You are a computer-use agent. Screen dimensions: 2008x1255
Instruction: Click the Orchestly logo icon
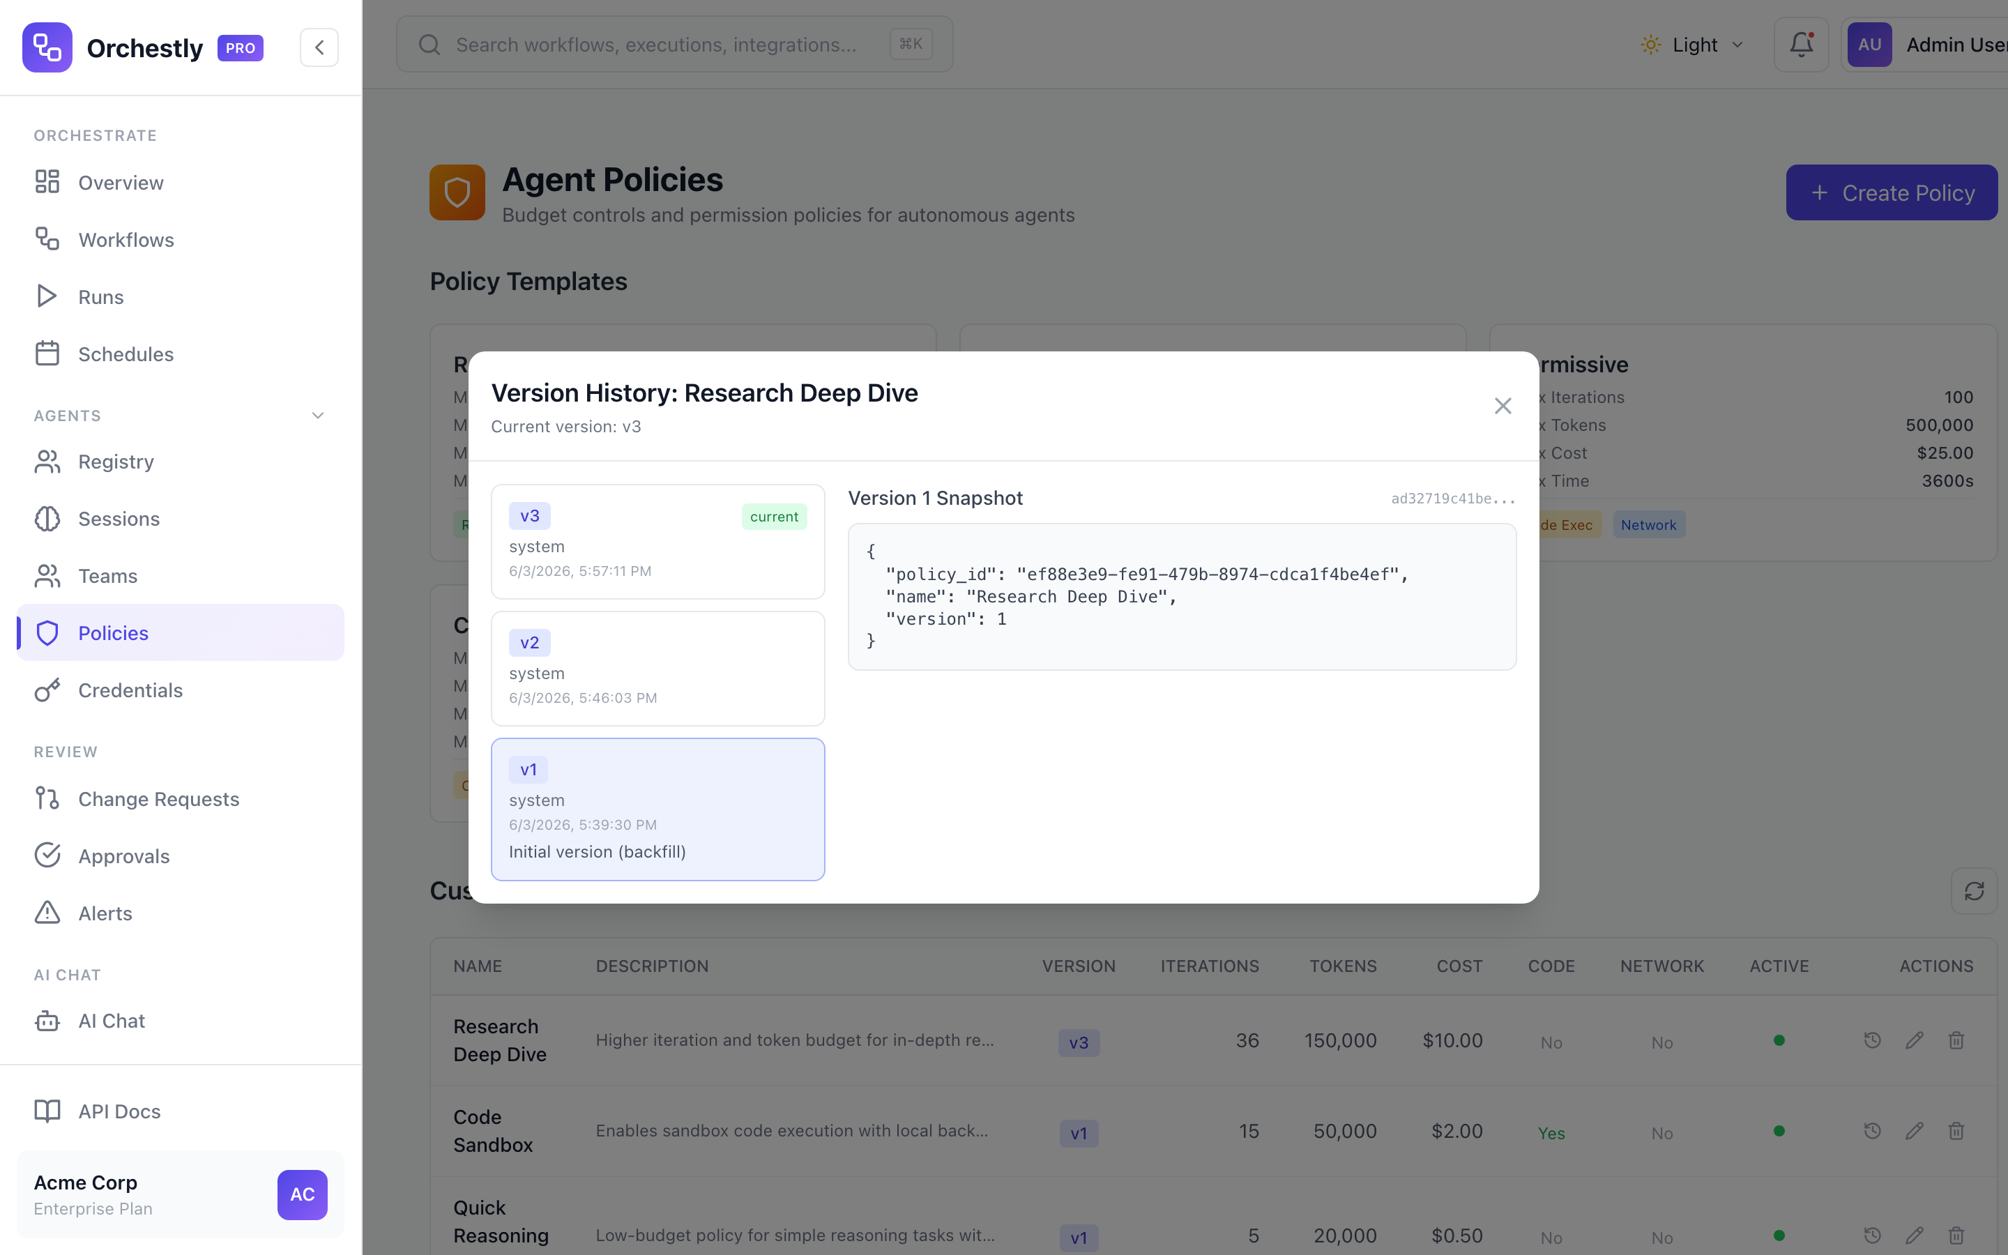click(x=47, y=47)
